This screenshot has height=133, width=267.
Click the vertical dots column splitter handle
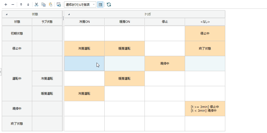63,18
